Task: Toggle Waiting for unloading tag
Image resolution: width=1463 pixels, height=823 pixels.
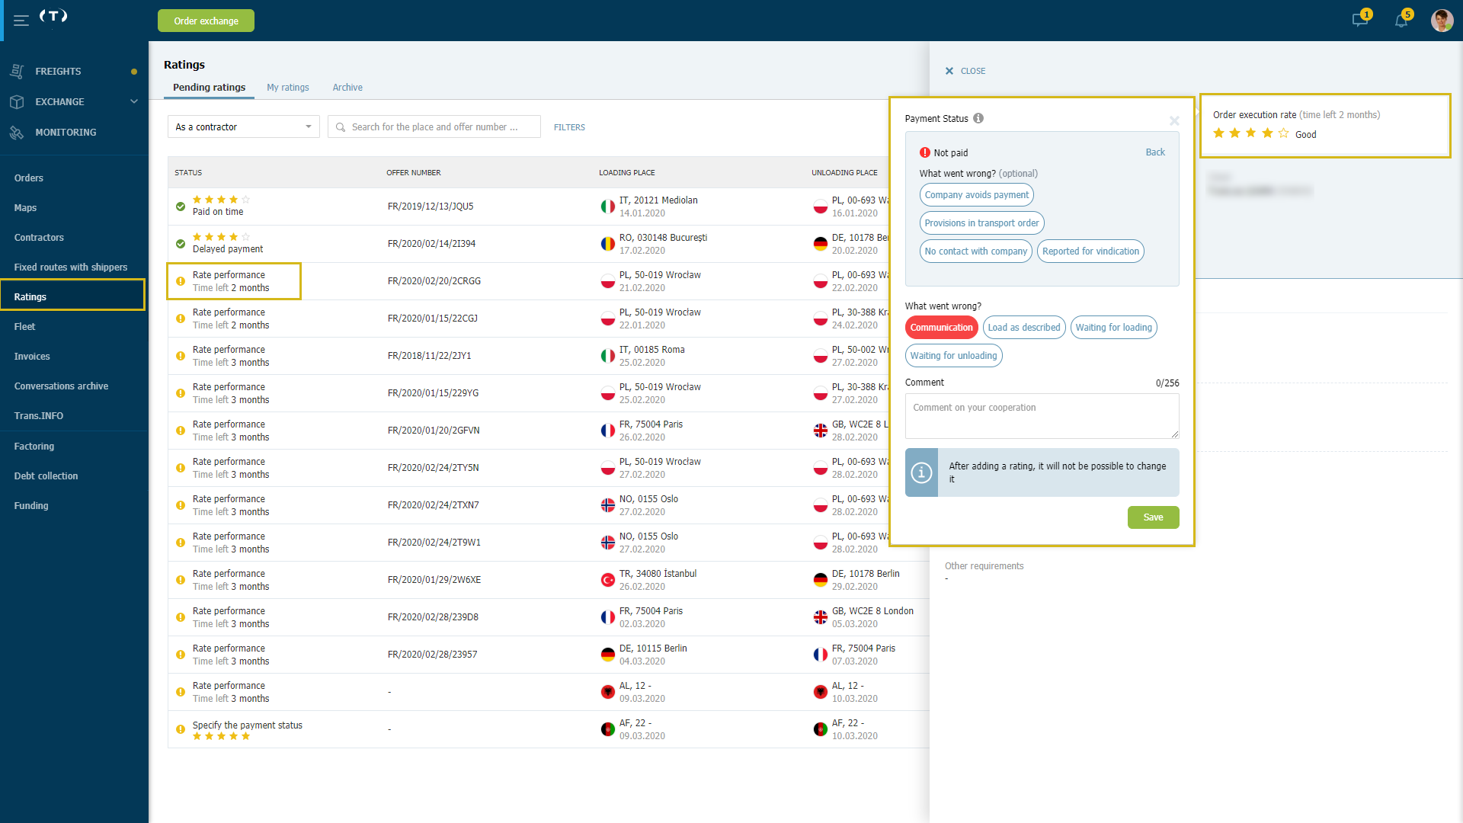Action: coord(953,356)
